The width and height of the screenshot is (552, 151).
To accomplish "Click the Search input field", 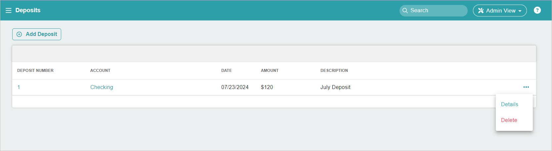I will click(433, 11).
